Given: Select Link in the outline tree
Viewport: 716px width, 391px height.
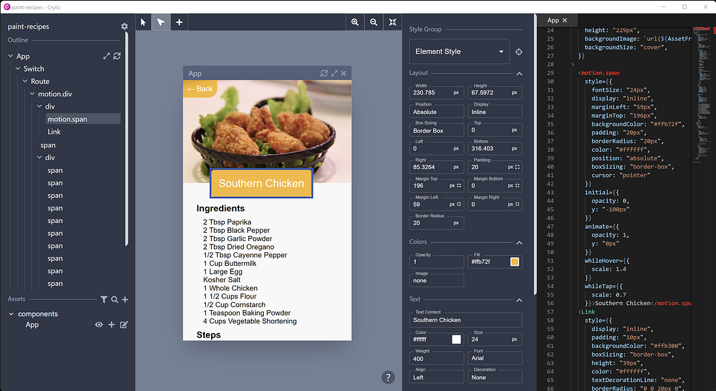Looking at the screenshot, I should [x=54, y=132].
